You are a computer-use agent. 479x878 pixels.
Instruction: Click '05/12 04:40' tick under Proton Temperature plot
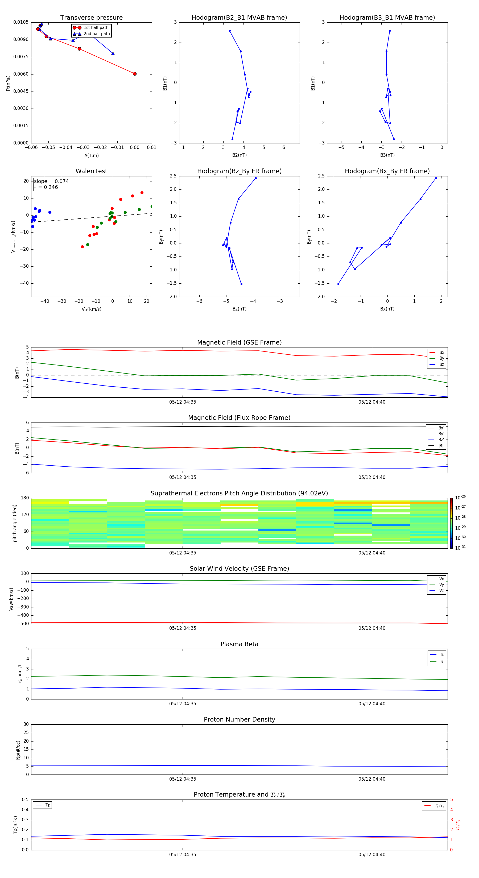372,855
